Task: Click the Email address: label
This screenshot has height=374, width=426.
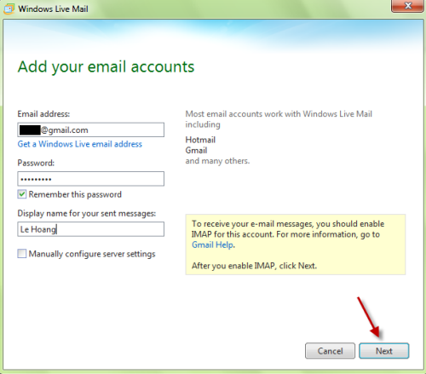Action: tap(43, 114)
